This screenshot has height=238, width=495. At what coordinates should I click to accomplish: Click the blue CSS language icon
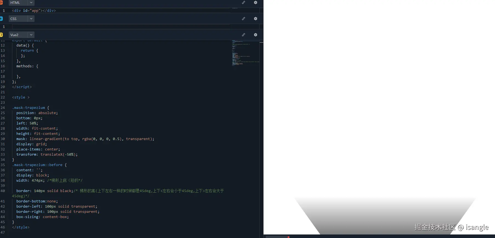click(x=1, y=19)
